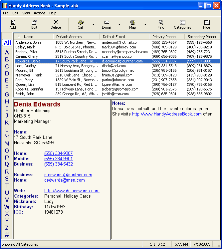Select contact row Edwards, Denia
This screenshot has height=249, width=222.
click(x=117, y=61)
